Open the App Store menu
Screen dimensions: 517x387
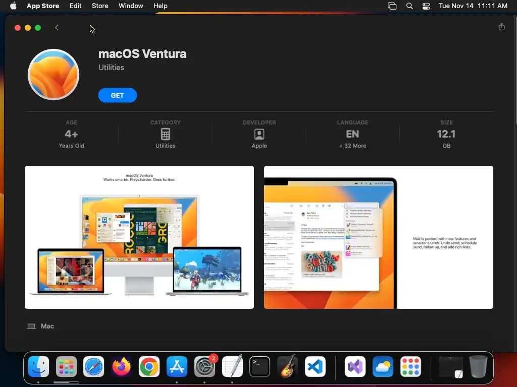[43, 6]
